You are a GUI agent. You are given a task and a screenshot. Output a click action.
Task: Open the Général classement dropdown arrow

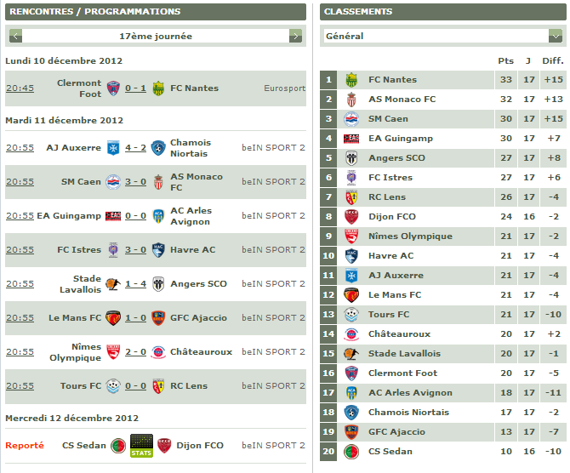[555, 36]
